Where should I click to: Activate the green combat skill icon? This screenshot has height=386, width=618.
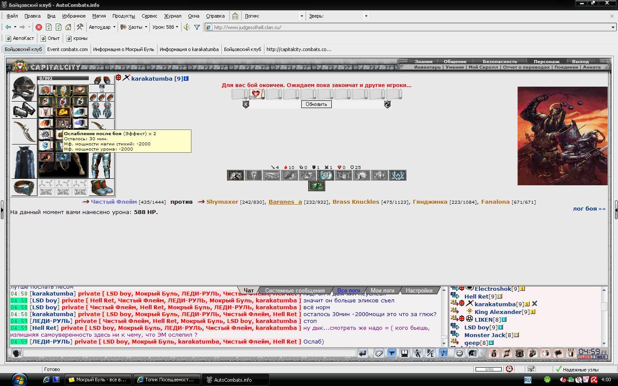click(316, 186)
